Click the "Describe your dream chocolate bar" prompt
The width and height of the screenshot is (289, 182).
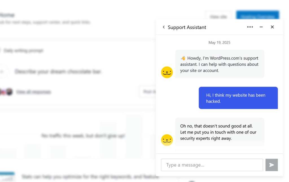[x=58, y=71]
